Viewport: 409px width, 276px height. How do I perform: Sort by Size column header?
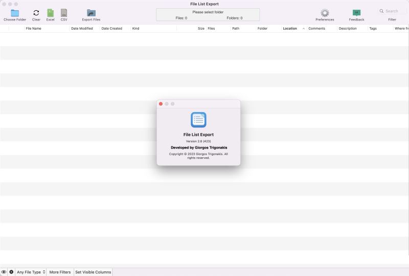click(201, 29)
